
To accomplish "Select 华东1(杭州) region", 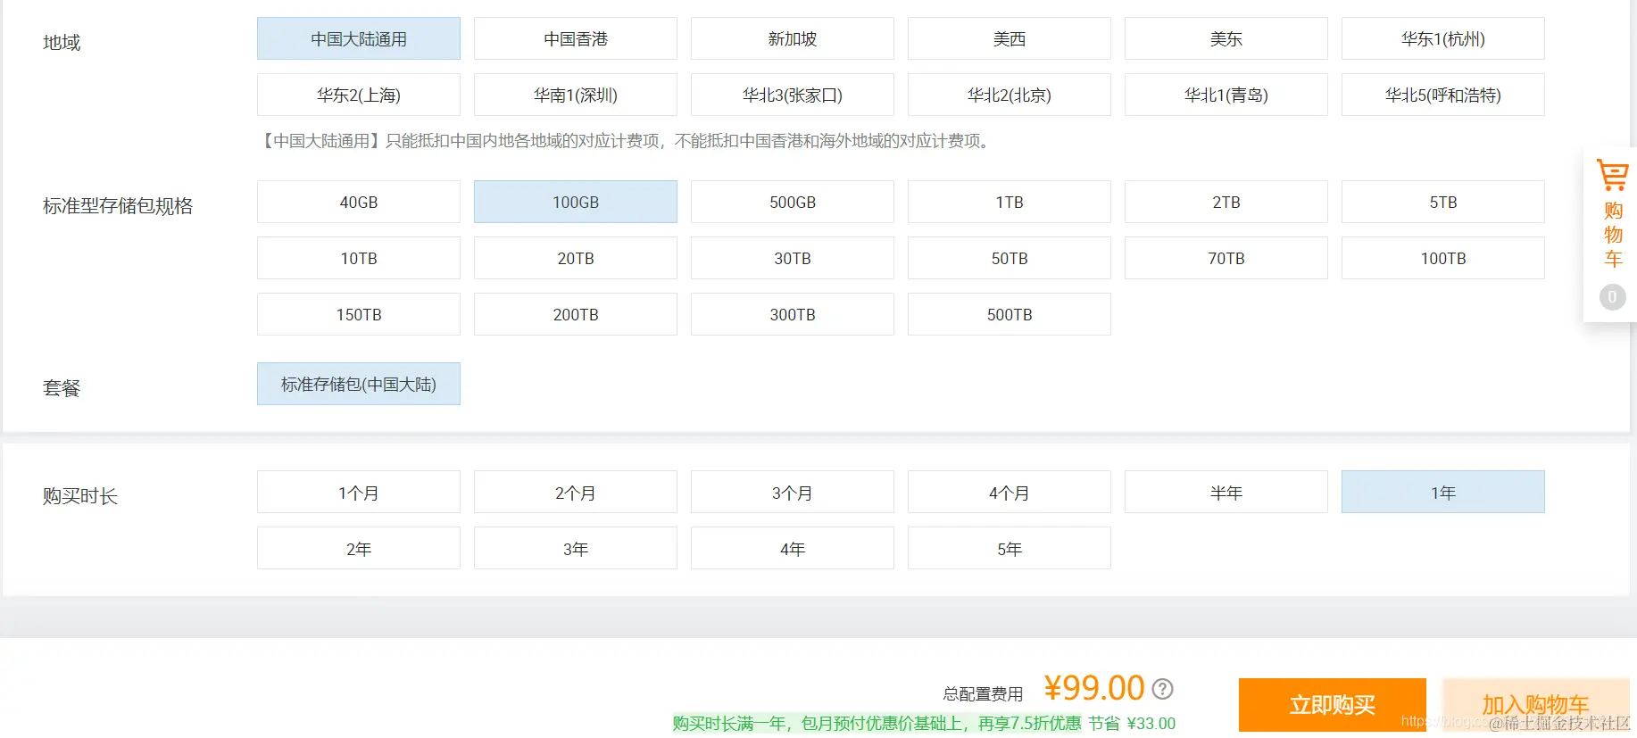I will point(1443,38).
